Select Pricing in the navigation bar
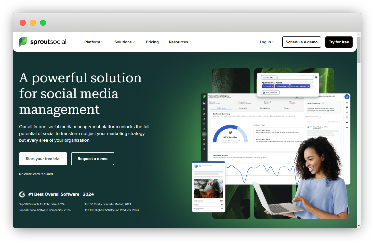The image size is (374, 241). [x=152, y=42]
